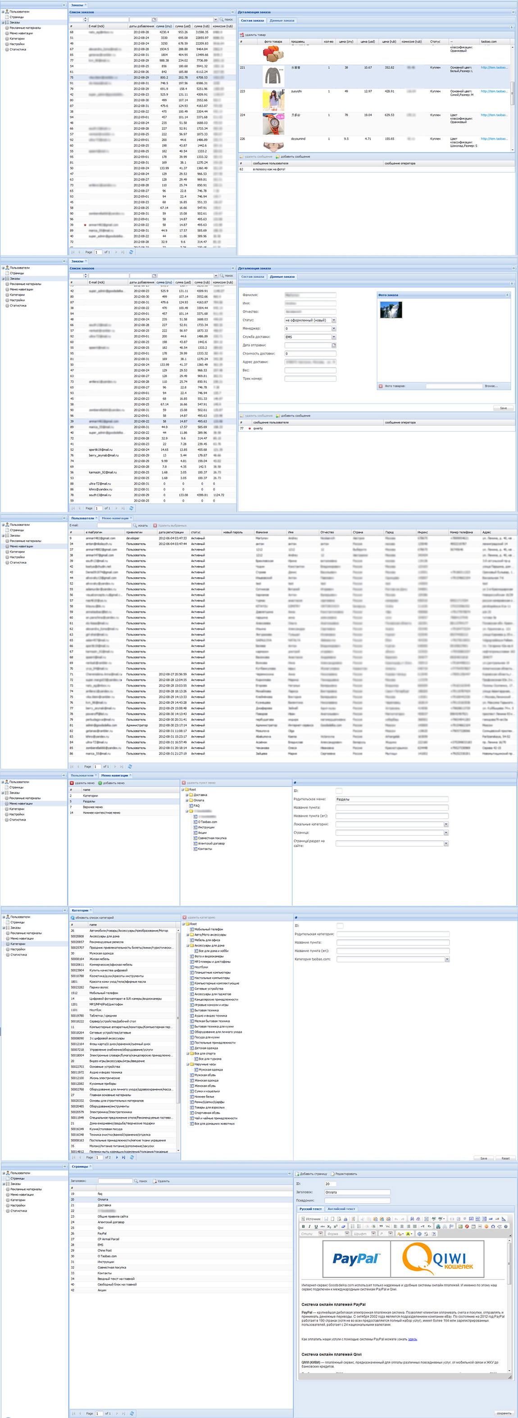This screenshot has height=1418, width=518.
Task: Open the Менеджер dropdown in order data
Action: pos(334,328)
